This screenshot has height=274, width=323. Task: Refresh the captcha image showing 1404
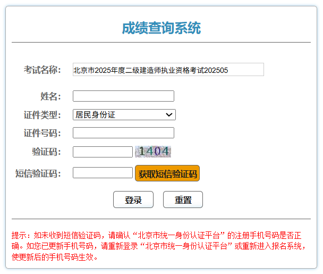coord(153,152)
